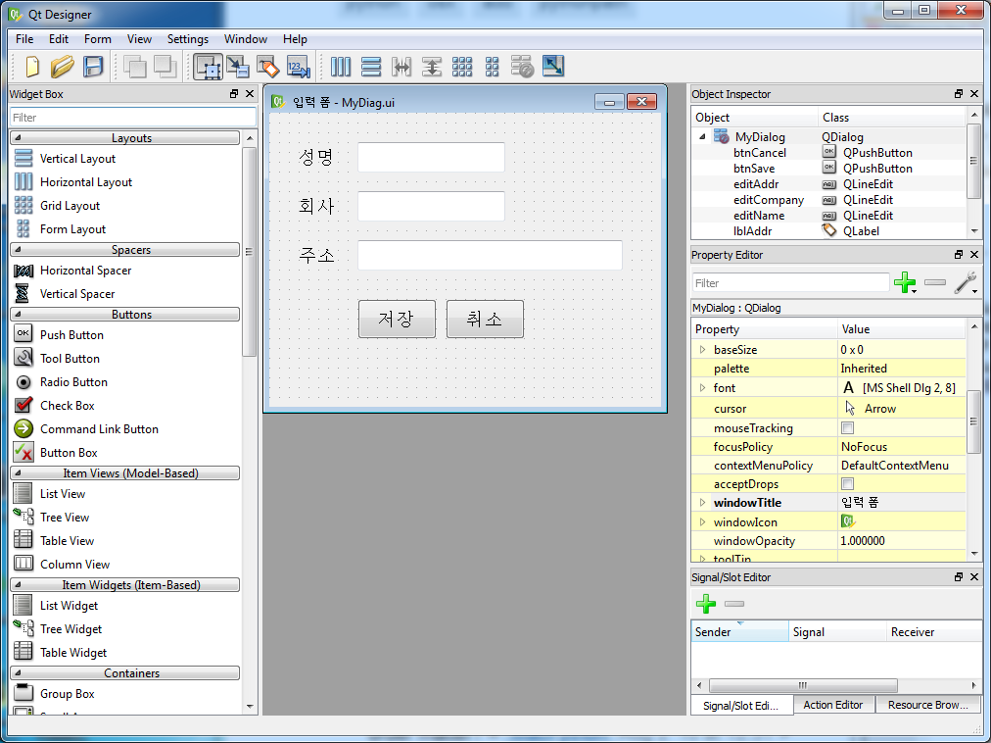
Task: Click the 저장 button on the form
Action: [397, 319]
